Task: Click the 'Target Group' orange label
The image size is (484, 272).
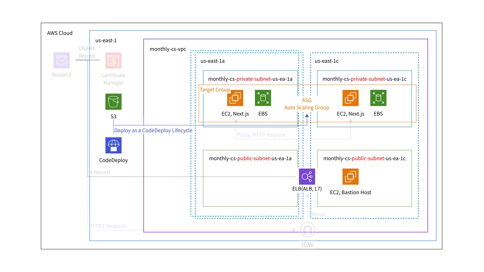Action: (x=215, y=90)
